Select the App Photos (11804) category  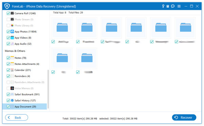pyautogui.click(x=26, y=32)
